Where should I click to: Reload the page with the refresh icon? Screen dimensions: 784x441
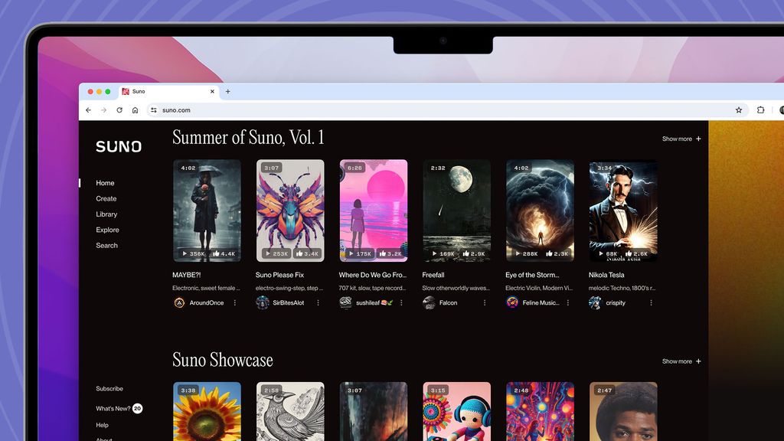119,109
